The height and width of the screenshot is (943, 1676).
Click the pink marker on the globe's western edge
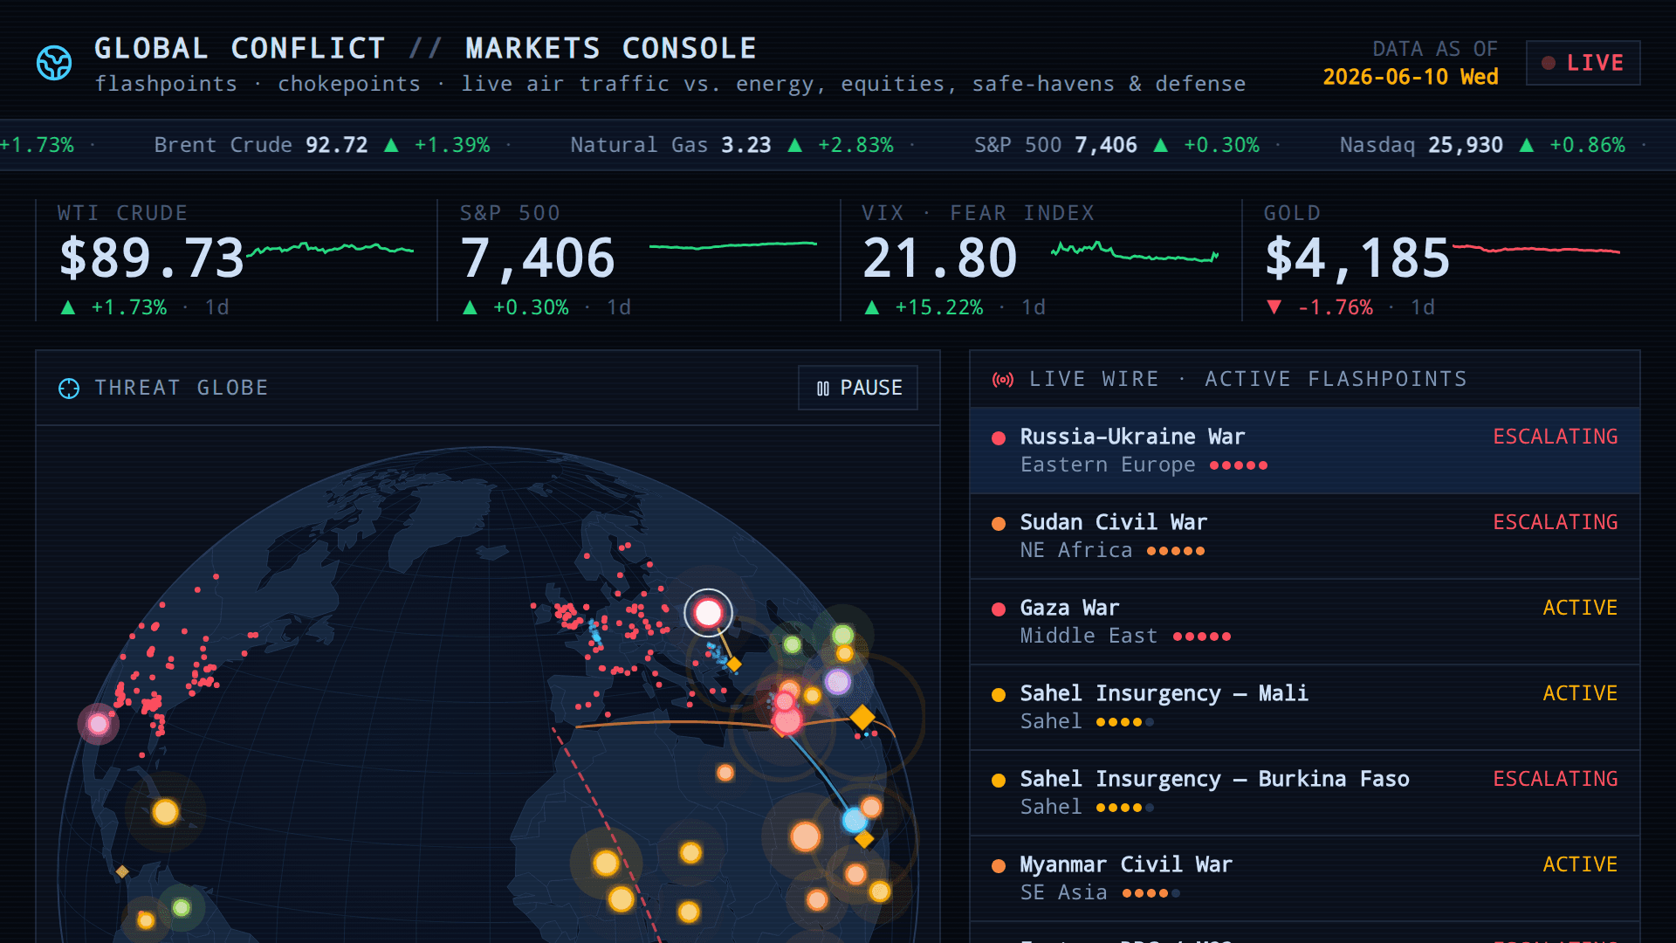coord(99,724)
